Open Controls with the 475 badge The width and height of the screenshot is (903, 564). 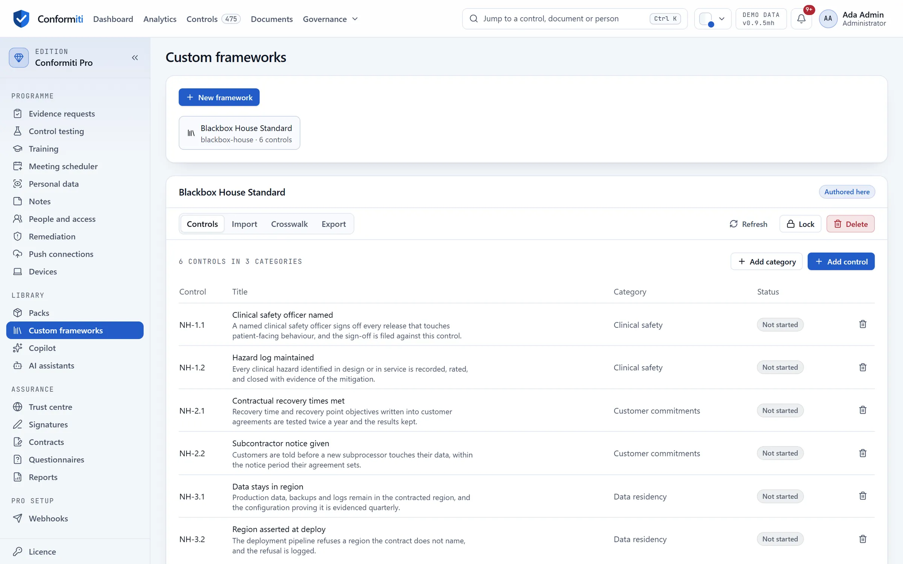pos(213,19)
